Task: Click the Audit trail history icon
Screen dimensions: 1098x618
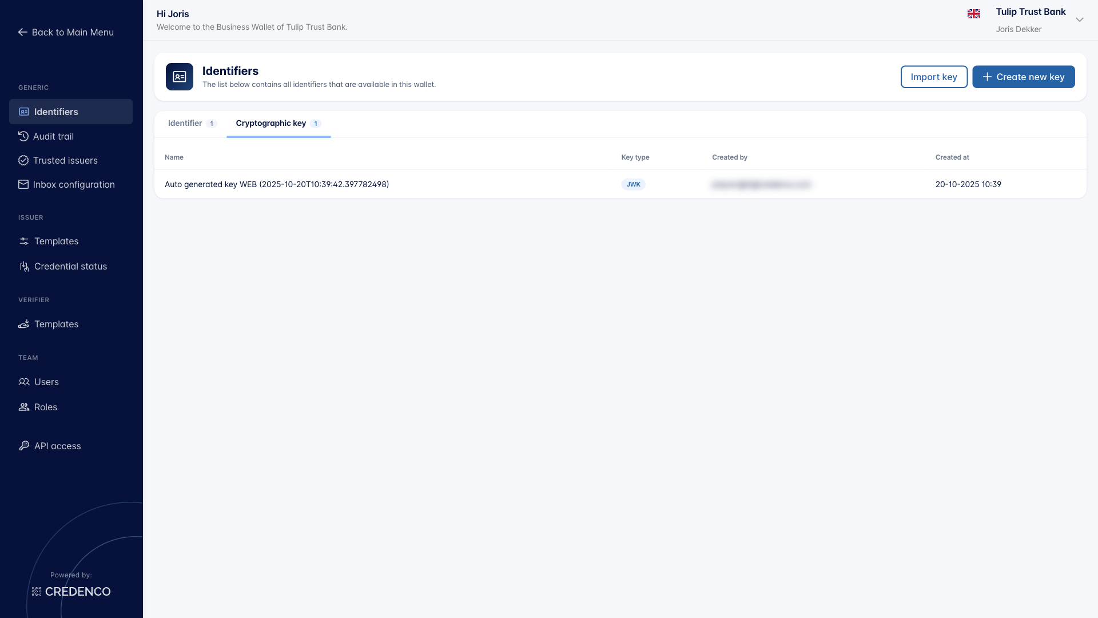Action: point(23,136)
